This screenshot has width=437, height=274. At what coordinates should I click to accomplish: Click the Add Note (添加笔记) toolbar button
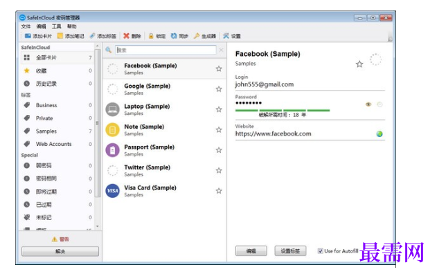click(71, 36)
